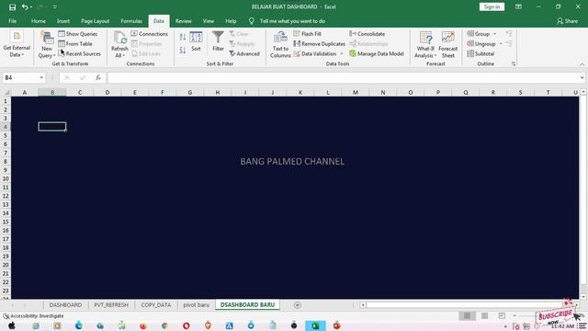This screenshot has width=588, height=331.
Task: Open Ribbon Display Options
Action: [x=518, y=6]
